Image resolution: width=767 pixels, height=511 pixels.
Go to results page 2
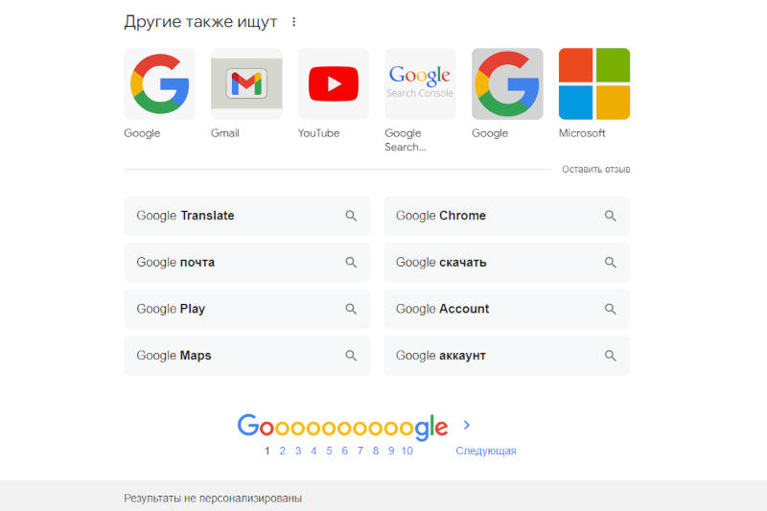pyautogui.click(x=282, y=451)
